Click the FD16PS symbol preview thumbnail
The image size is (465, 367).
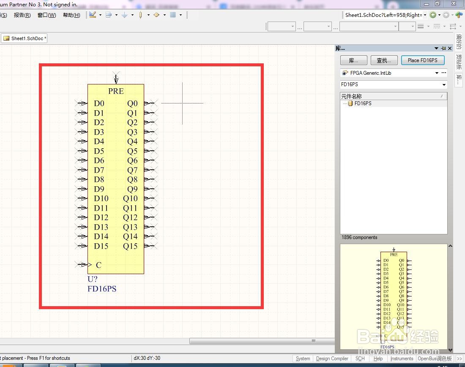(x=394, y=297)
